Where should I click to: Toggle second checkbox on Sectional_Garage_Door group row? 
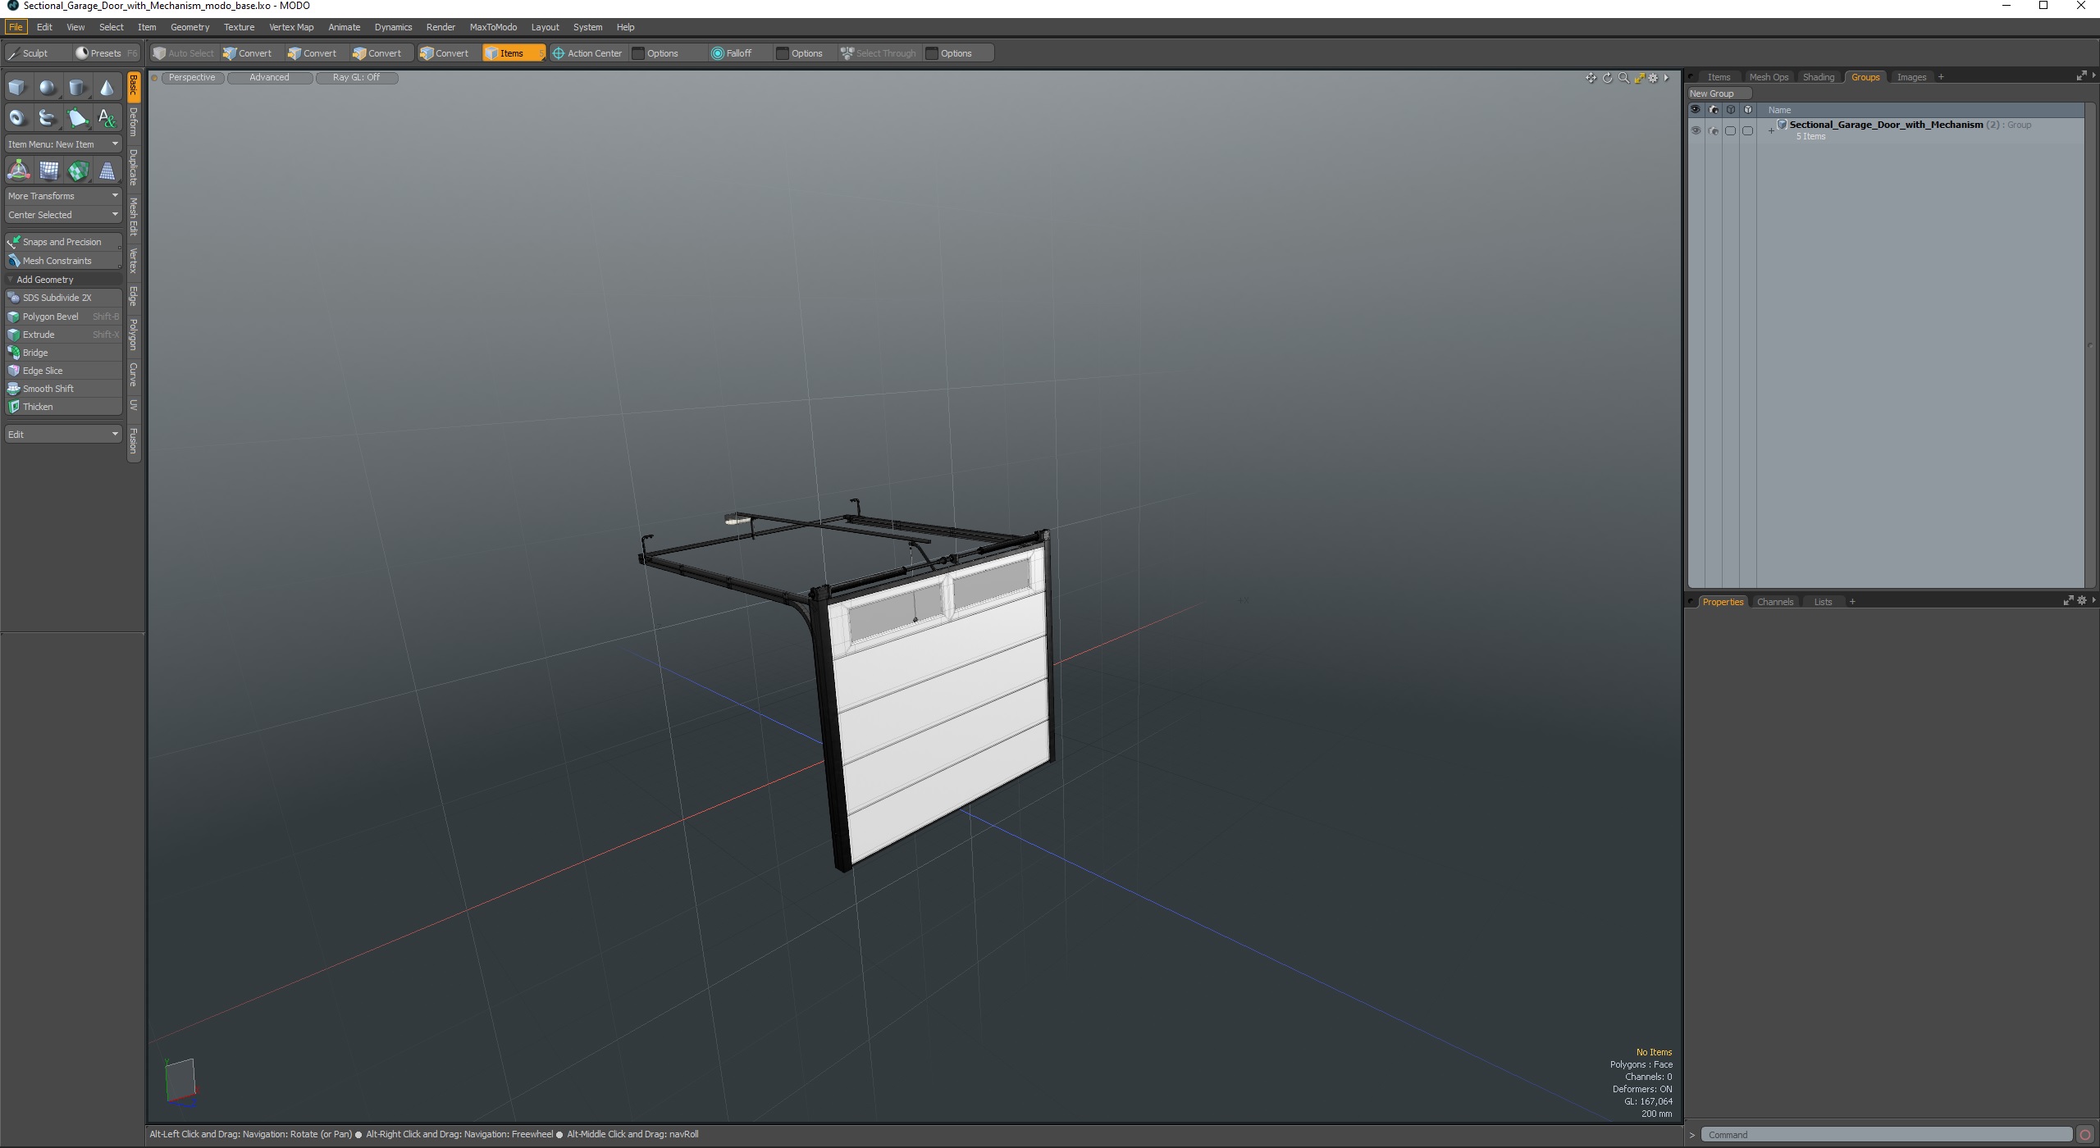coord(1747,130)
